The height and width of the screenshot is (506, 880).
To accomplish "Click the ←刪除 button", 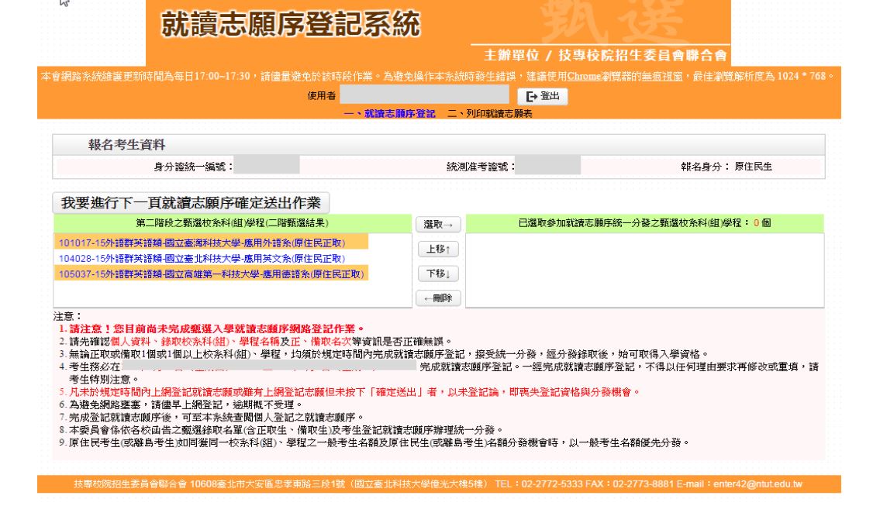I will 438,298.
